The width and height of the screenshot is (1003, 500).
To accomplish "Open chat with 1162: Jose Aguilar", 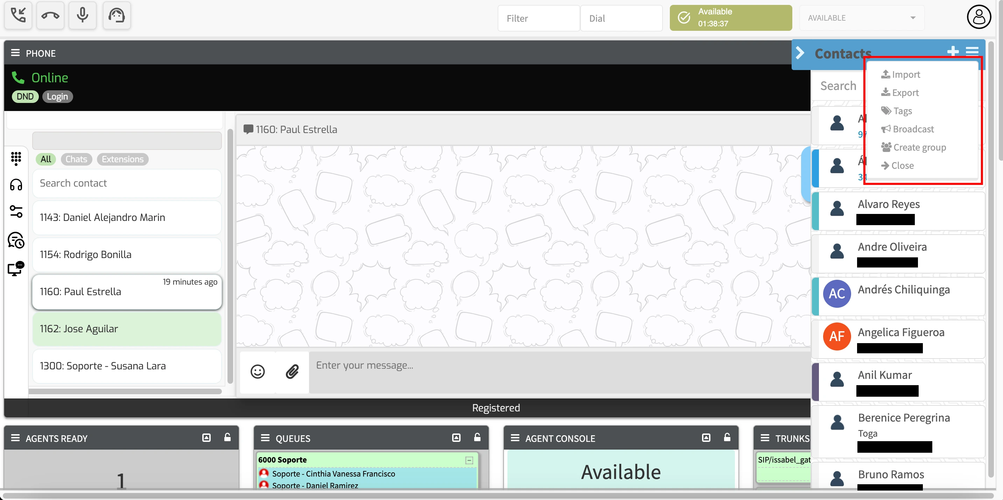I will click(x=127, y=329).
